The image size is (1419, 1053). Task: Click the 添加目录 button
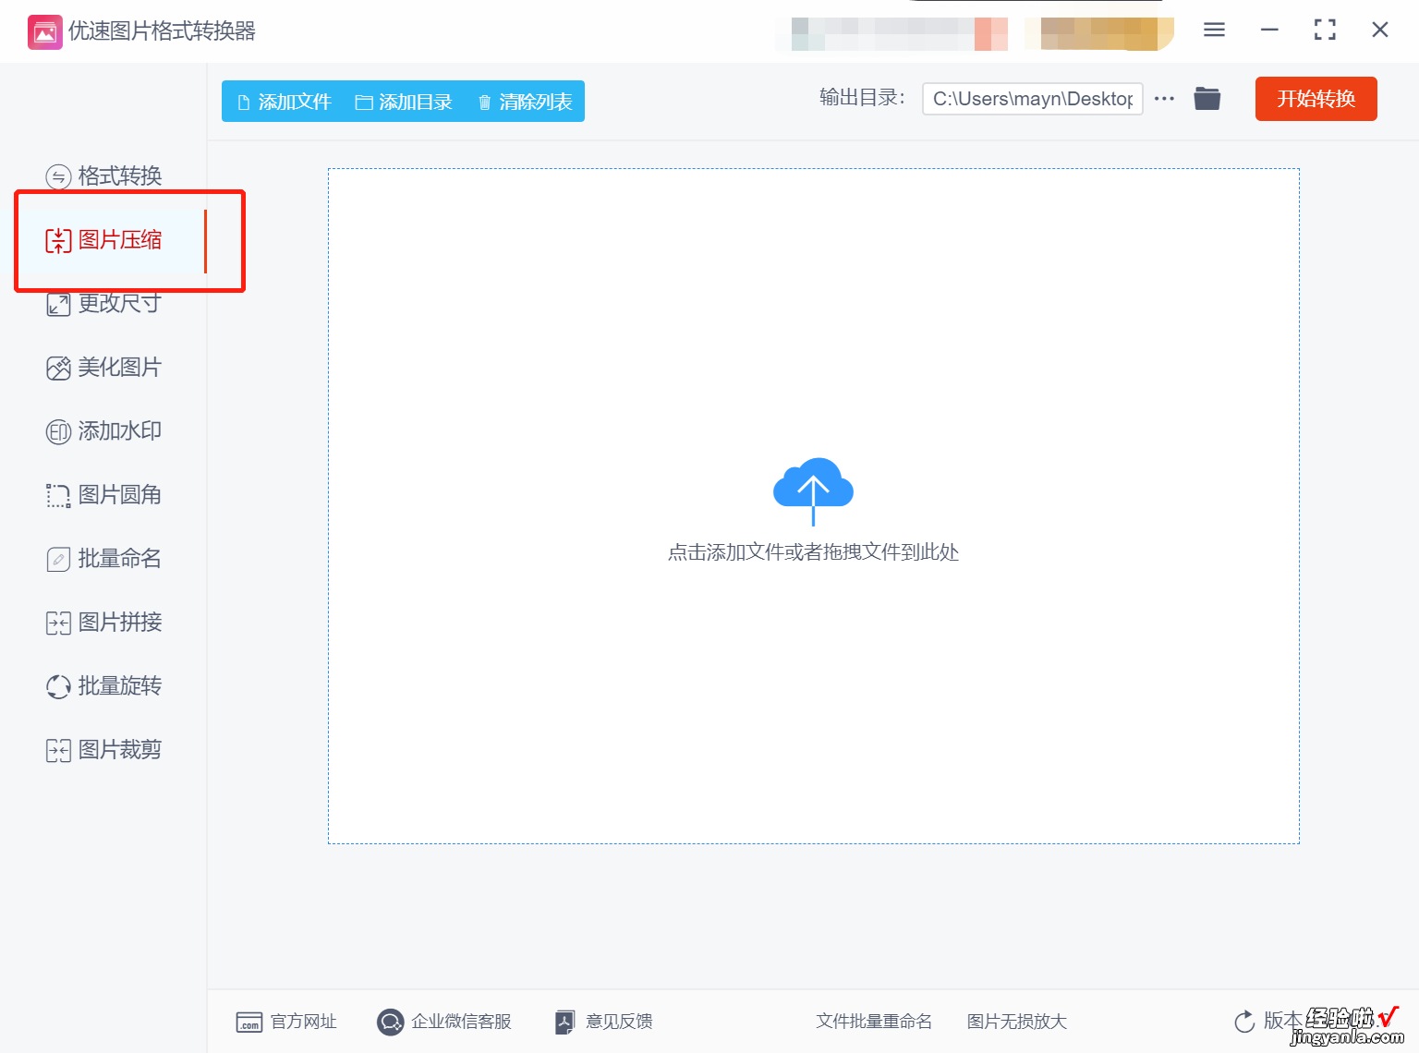point(404,102)
